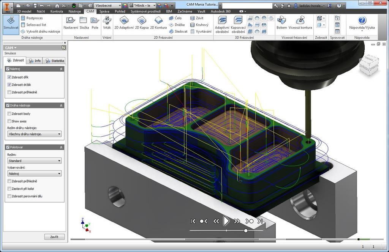Viewport: 389px width, 252px height.
Task: Open the Vybarvování dropdown showing Nástroj
Action: click(x=35, y=174)
